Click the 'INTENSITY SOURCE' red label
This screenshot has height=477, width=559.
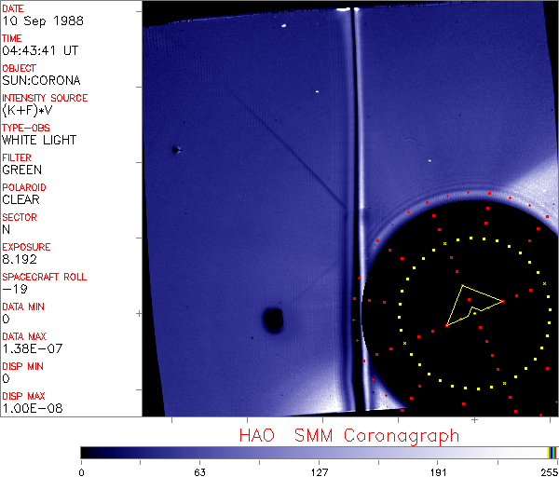[45, 98]
